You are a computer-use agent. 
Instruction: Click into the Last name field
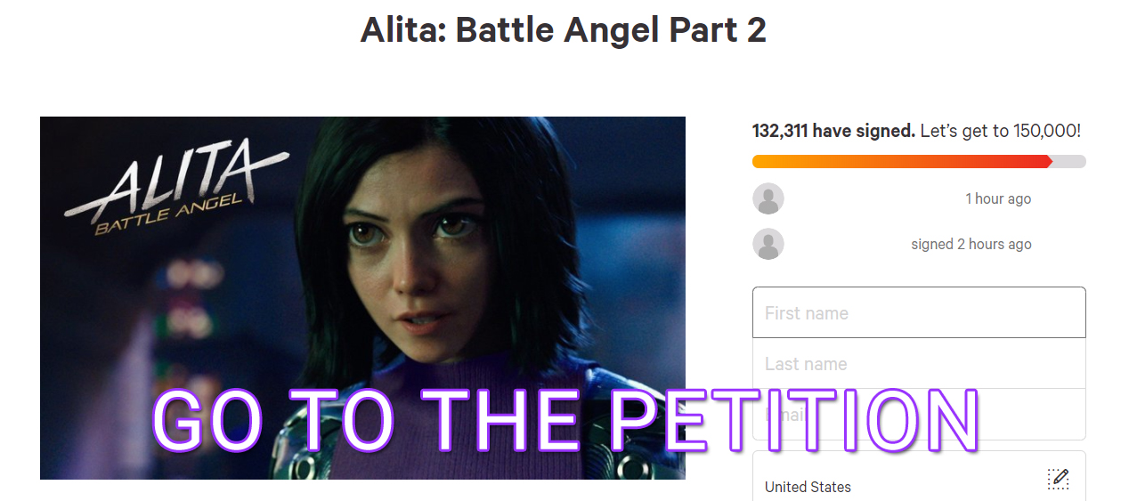click(918, 364)
